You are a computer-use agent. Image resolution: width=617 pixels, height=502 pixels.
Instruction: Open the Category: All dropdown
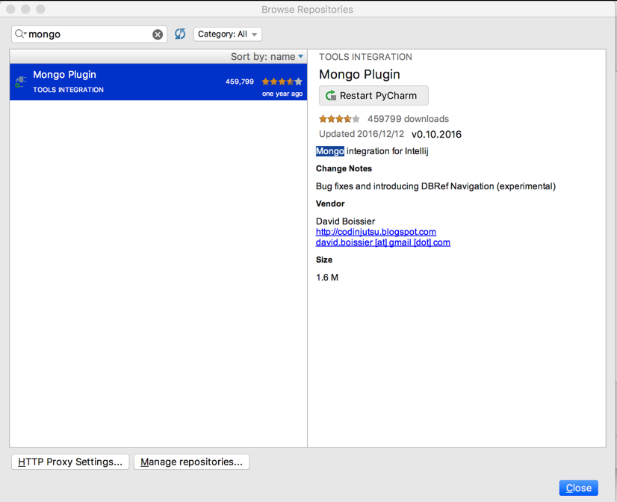click(x=227, y=34)
